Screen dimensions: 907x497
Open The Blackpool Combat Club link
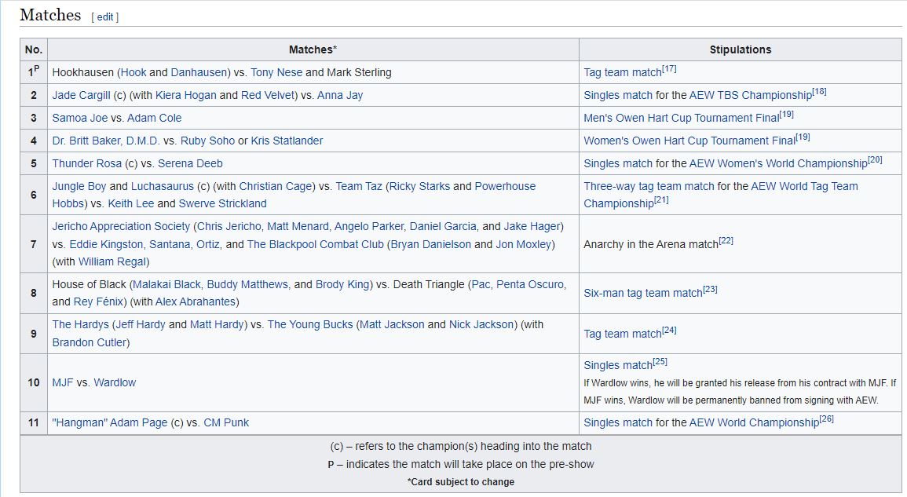315,244
